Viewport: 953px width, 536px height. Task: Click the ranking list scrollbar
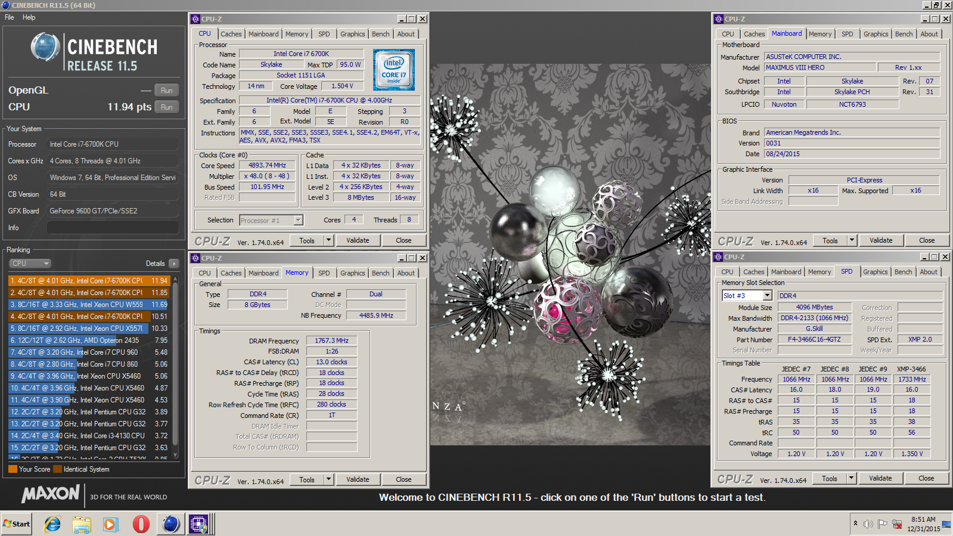tap(175, 366)
